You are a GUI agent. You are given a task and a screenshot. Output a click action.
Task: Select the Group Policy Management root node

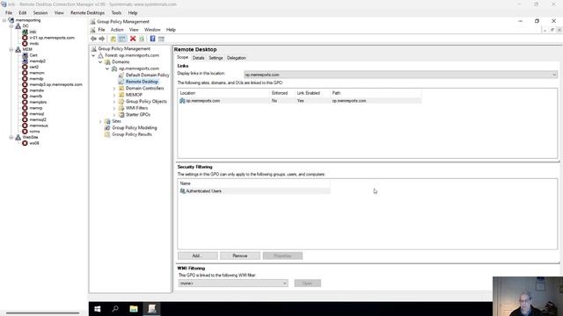124,49
